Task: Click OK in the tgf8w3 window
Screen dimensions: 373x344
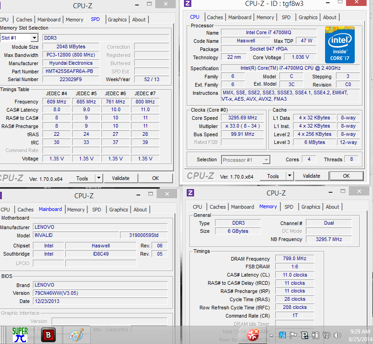Action: pyautogui.click(x=347, y=176)
